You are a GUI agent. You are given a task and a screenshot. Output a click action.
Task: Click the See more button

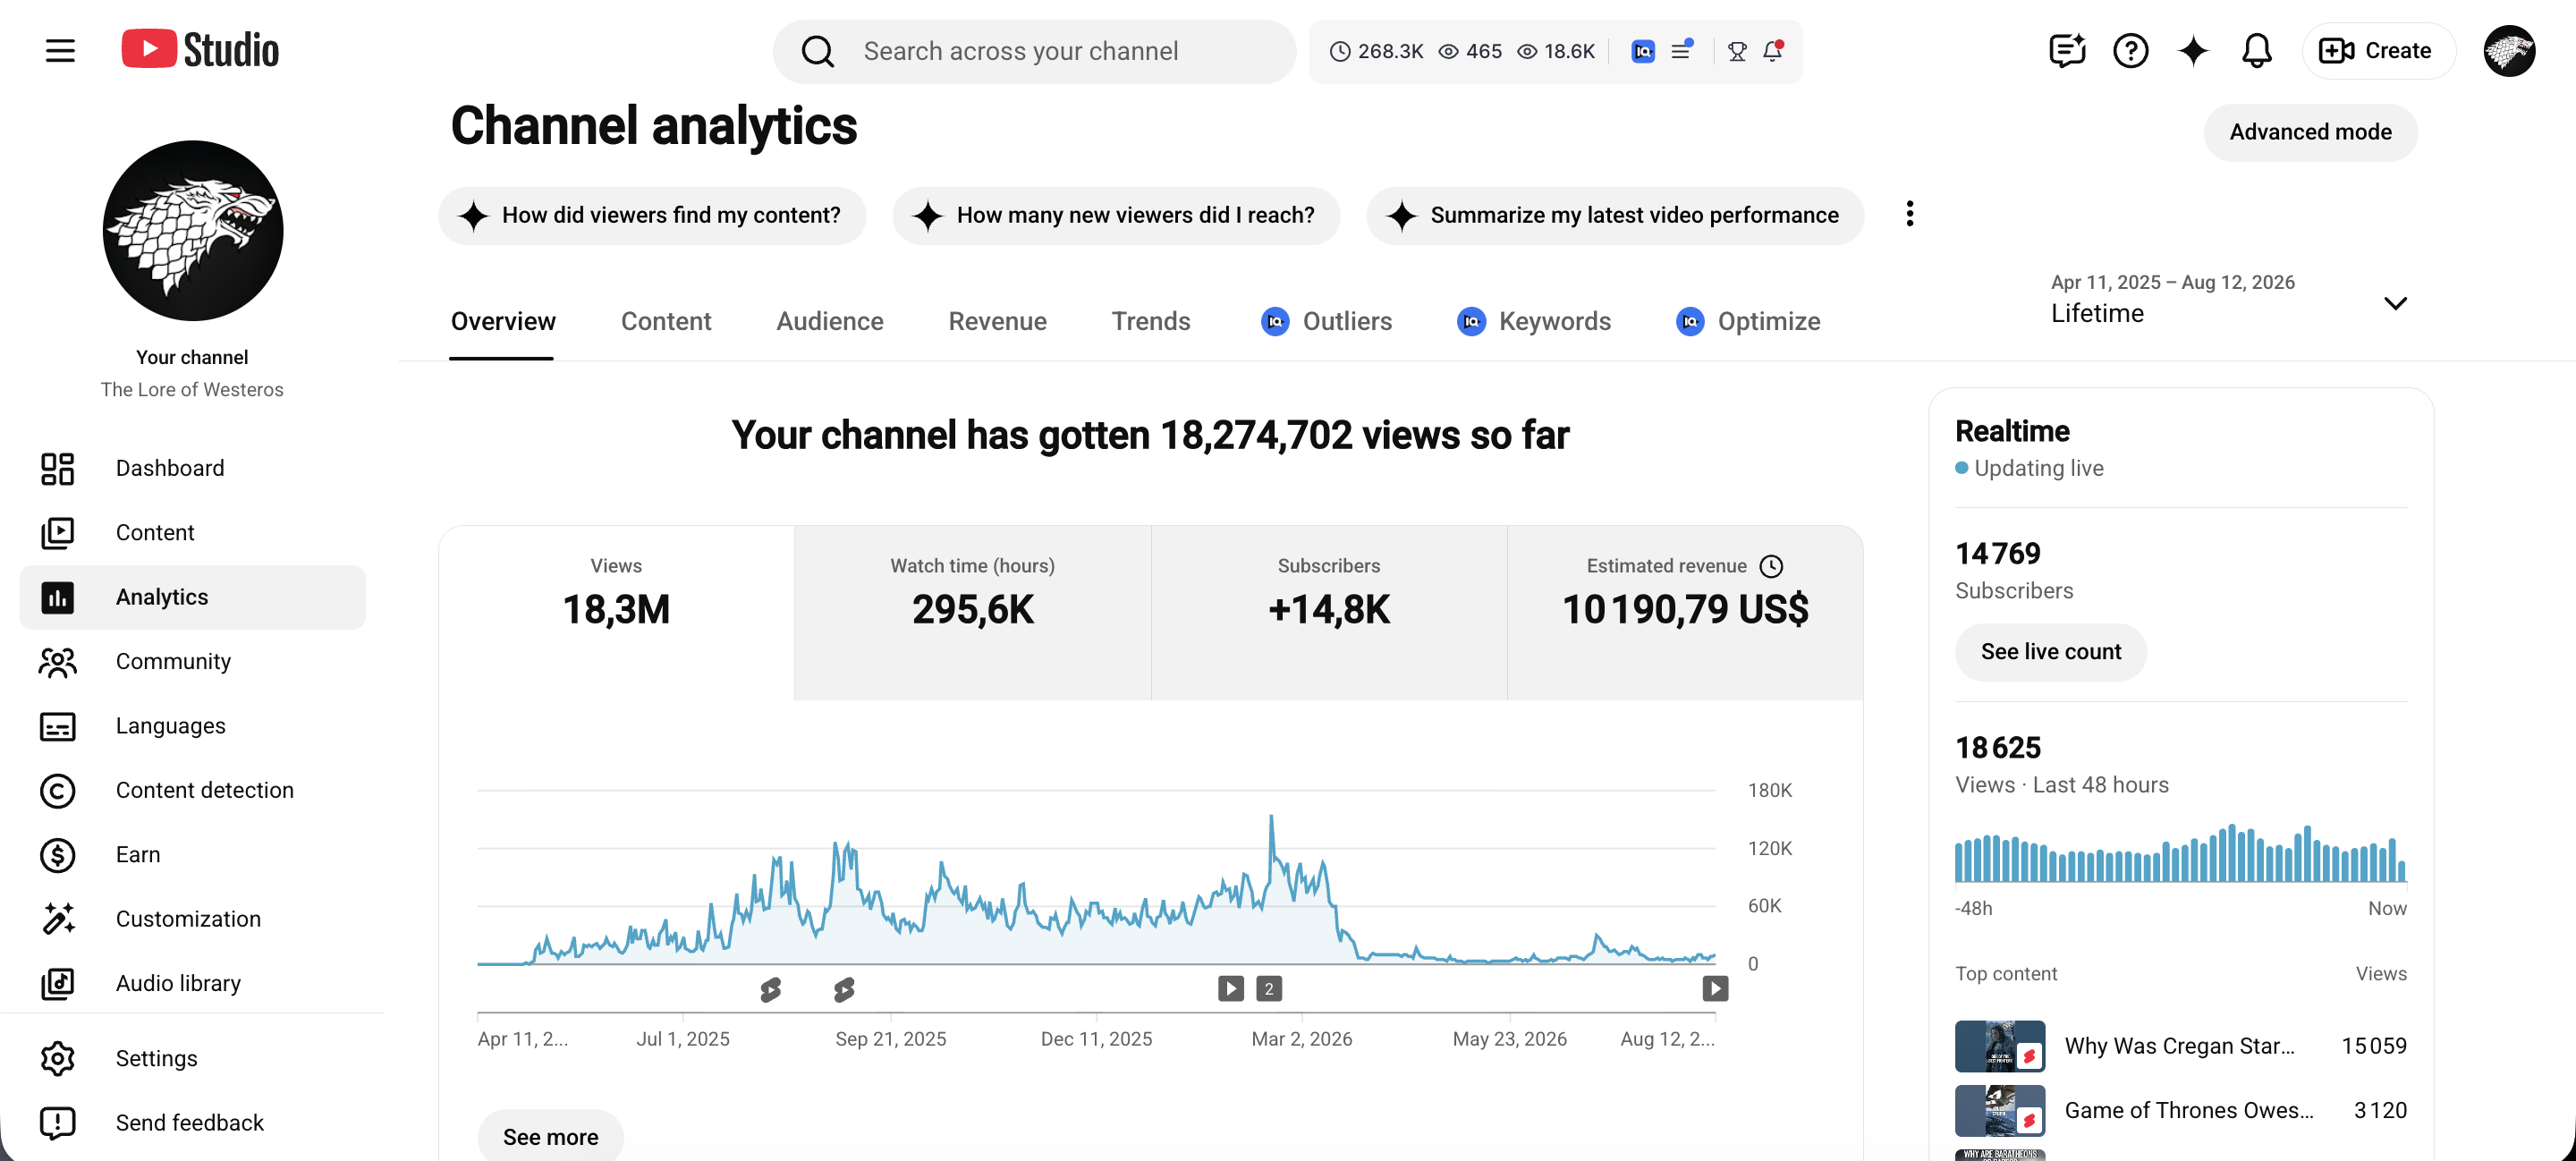coord(550,1137)
